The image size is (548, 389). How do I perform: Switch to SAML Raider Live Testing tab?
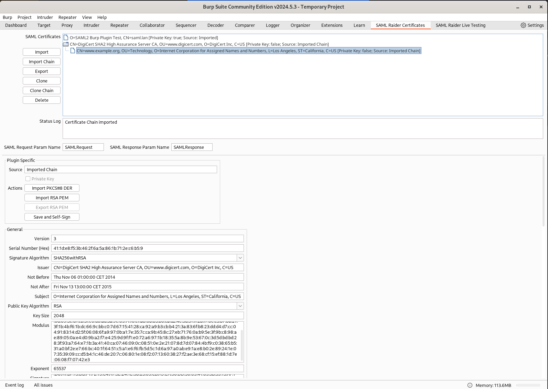coord(461,25)
